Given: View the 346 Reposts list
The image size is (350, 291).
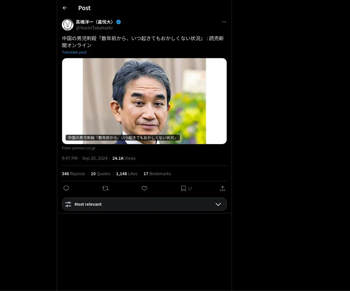Looking at the screenshot, I should [73, 173].
